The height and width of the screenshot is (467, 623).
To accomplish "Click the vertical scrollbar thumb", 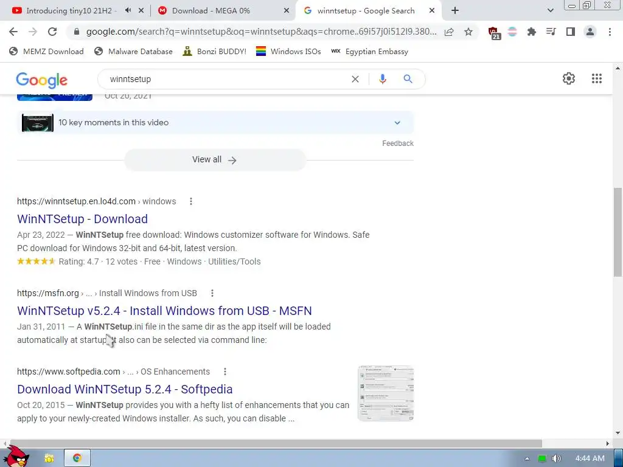I will [x=618, y=232].
